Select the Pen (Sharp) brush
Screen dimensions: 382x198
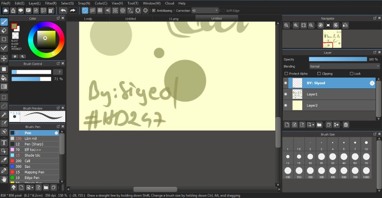click(x=34, y=144)
